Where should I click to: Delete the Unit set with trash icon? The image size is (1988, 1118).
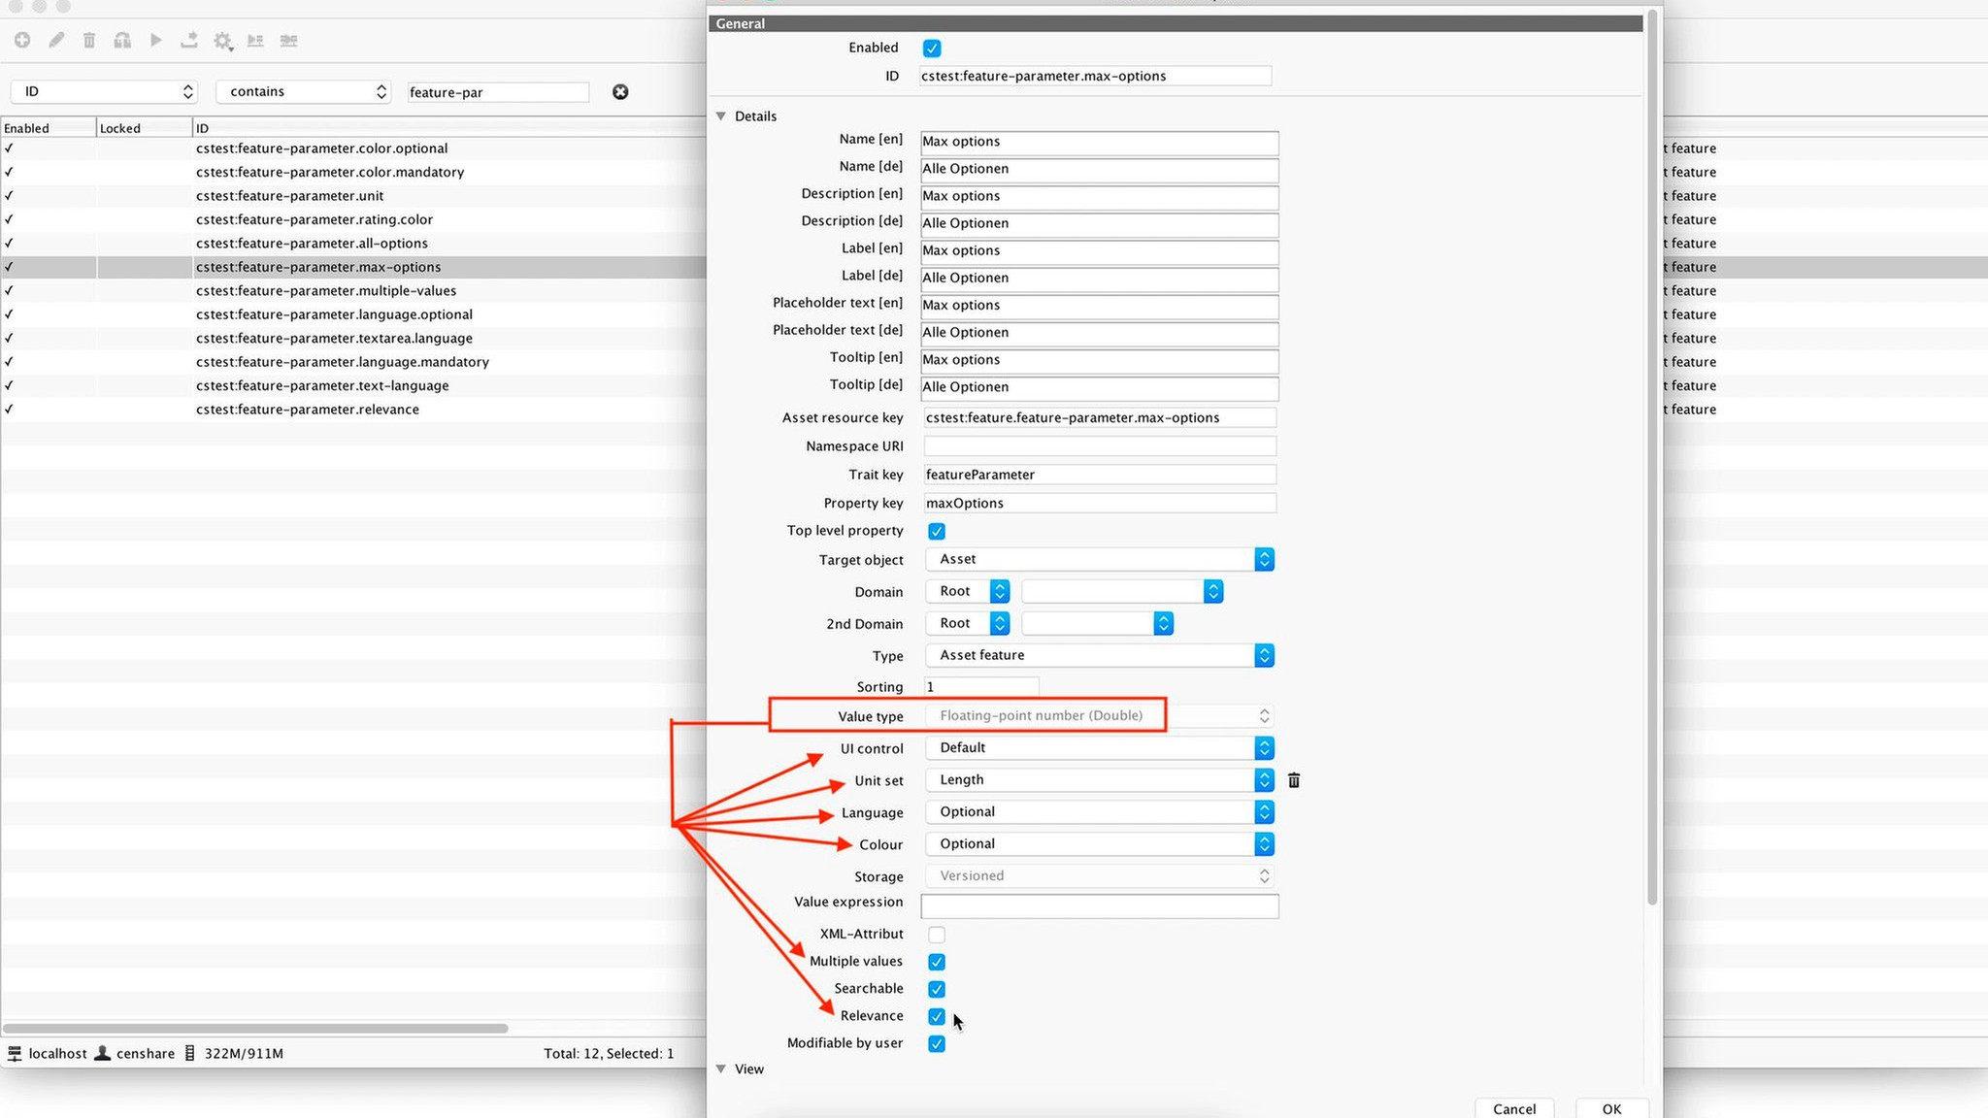coord(1293,780)
